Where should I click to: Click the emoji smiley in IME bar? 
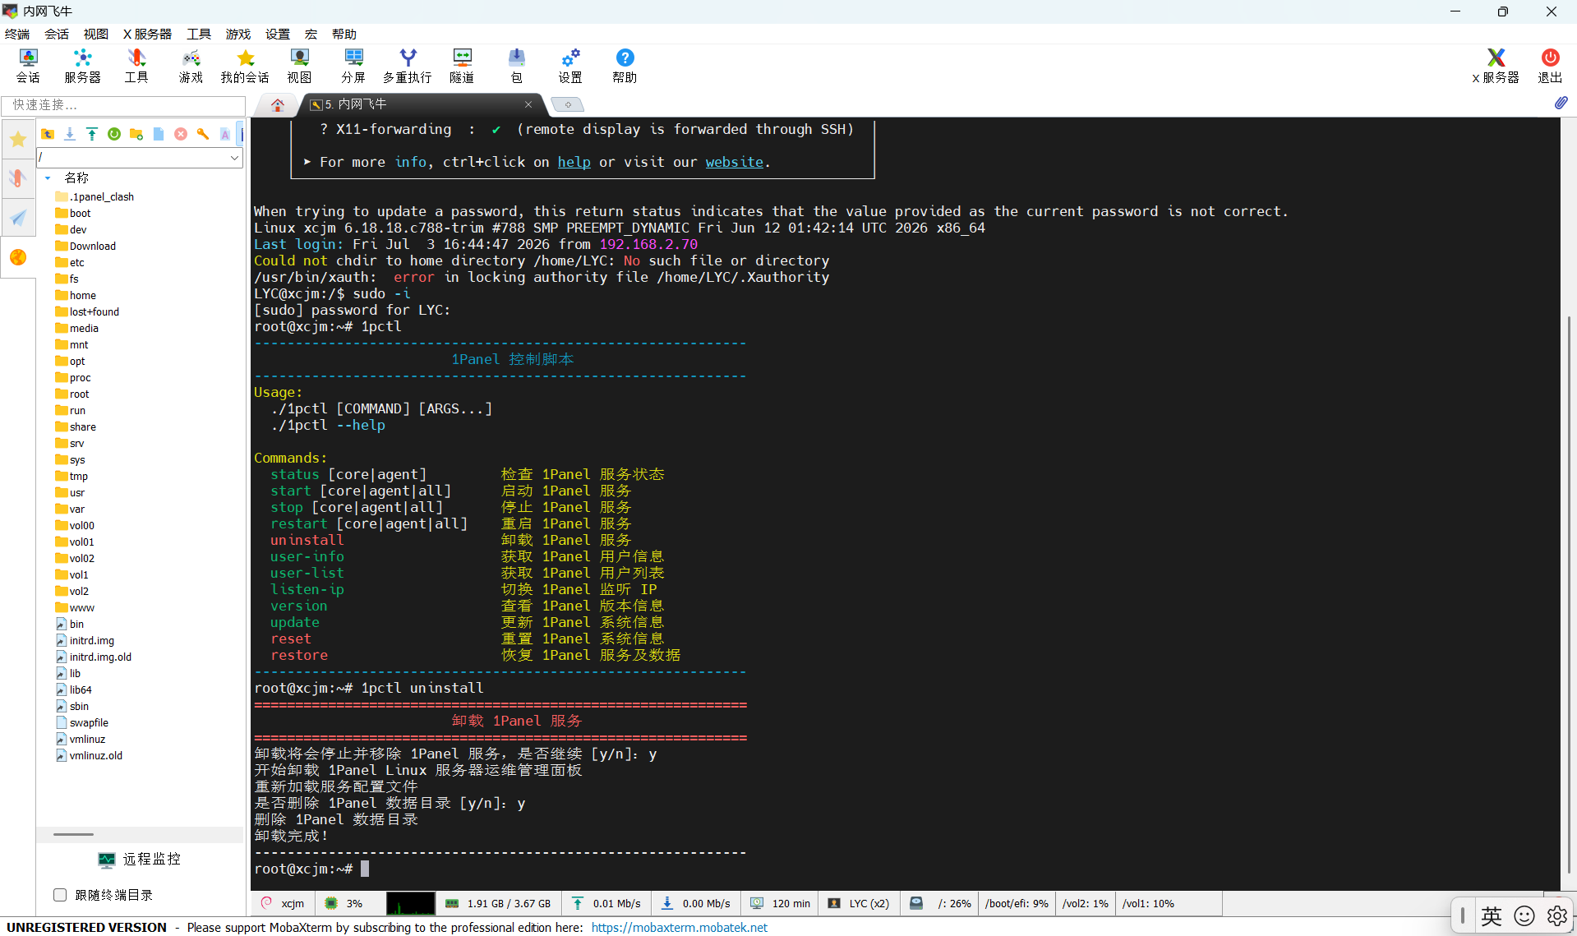[x=1524, y=915]
